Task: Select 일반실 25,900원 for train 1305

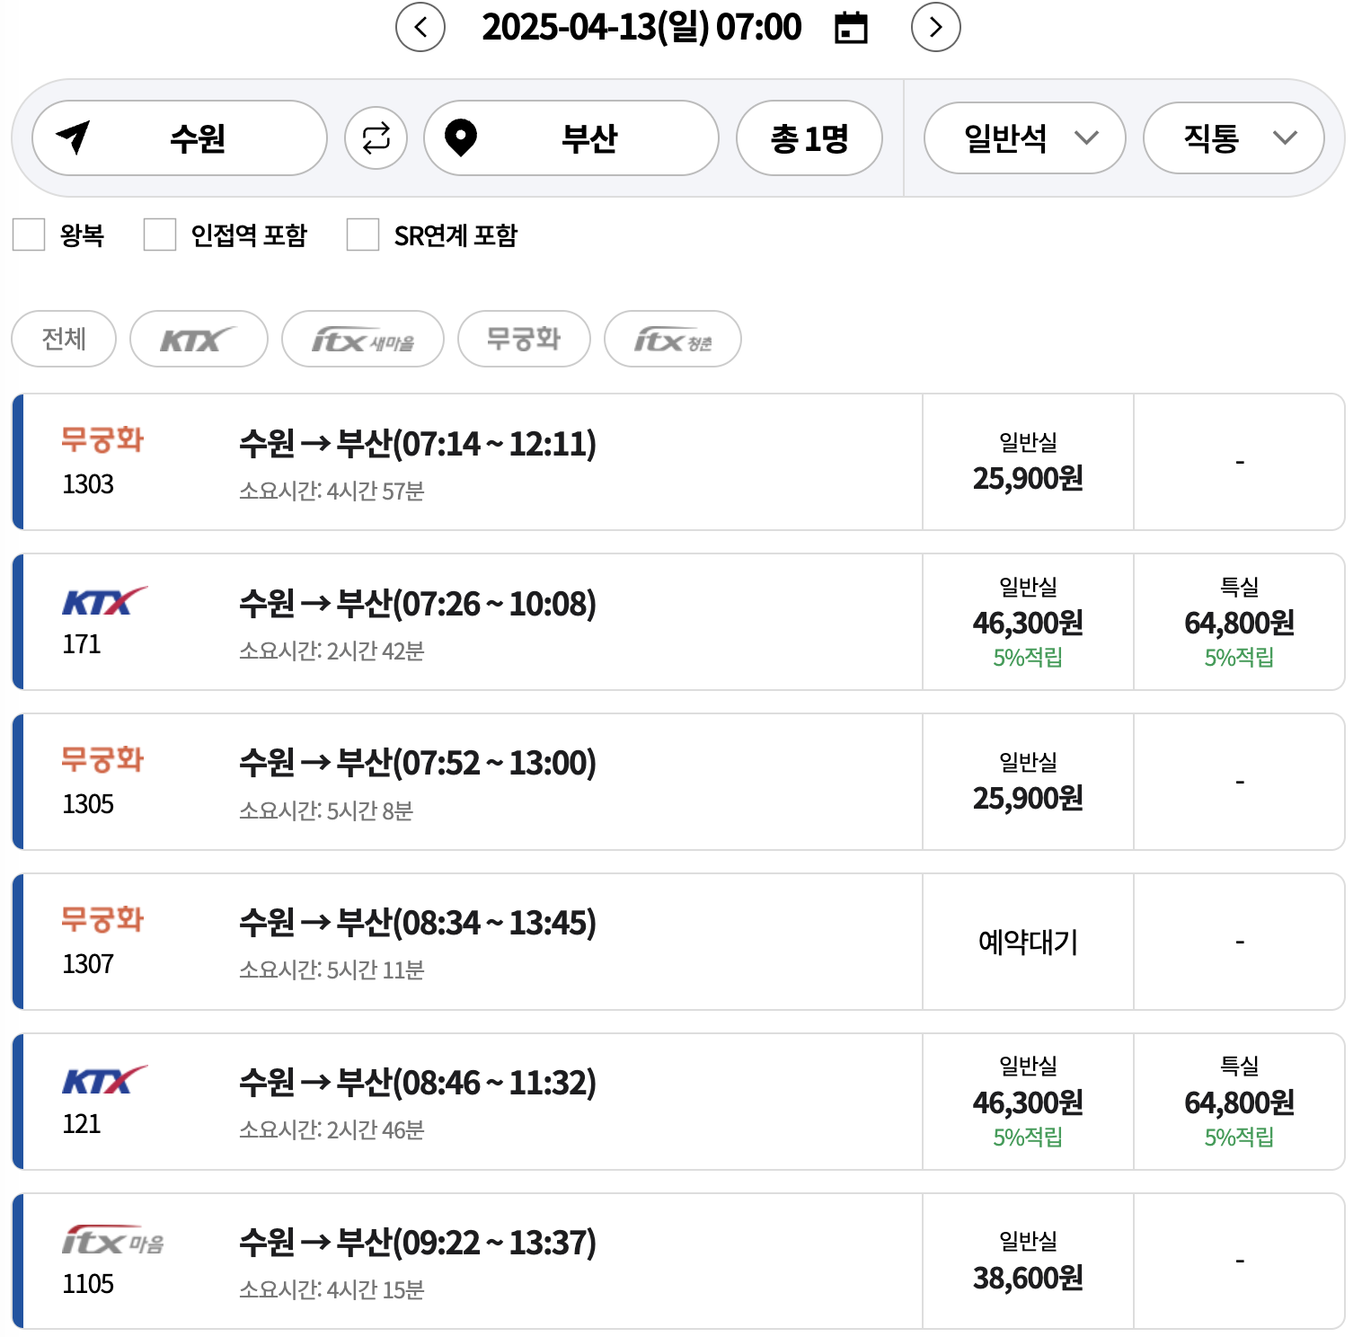Action: (x=1028, y=782)
